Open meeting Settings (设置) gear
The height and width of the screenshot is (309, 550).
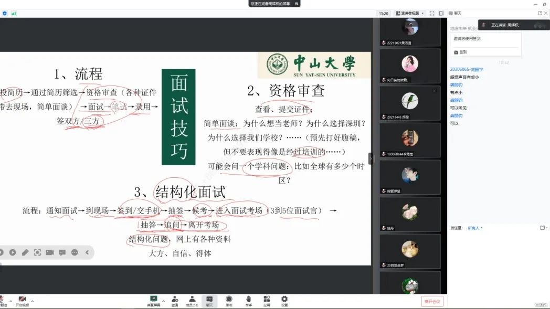284,300
